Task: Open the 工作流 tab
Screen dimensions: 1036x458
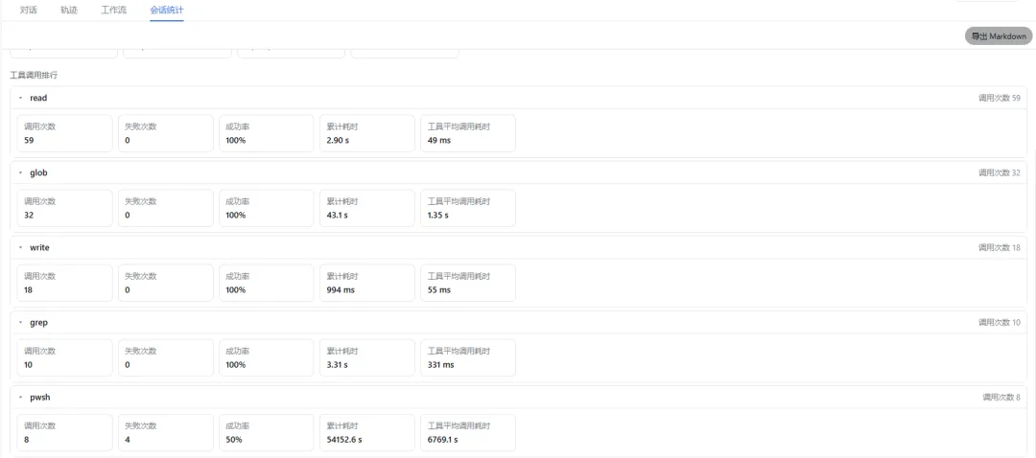Action: (x=113, y=11)
